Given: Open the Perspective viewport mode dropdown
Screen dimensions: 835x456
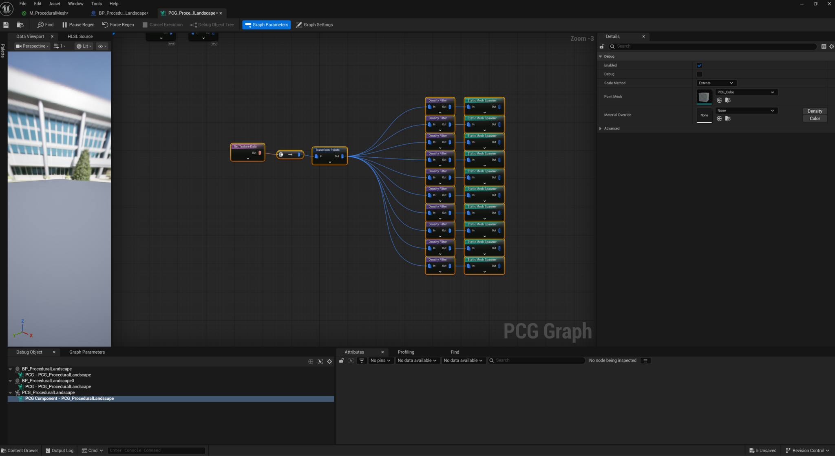Looking at the screenshot, I should (32, 46).
